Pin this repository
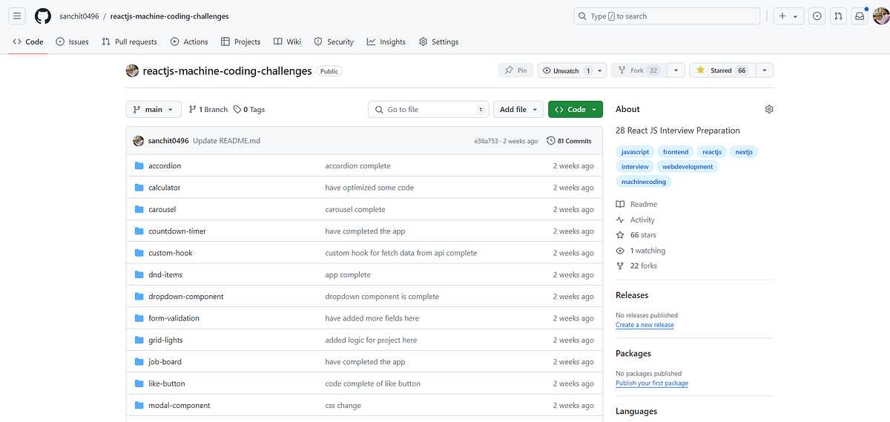This screenshot has height=422, width=890. [515, 70]
